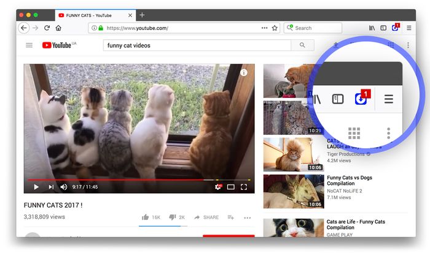The image size is (430, 253).
Task: Click the 7.1M views text
Action: [x=339, y=197]
